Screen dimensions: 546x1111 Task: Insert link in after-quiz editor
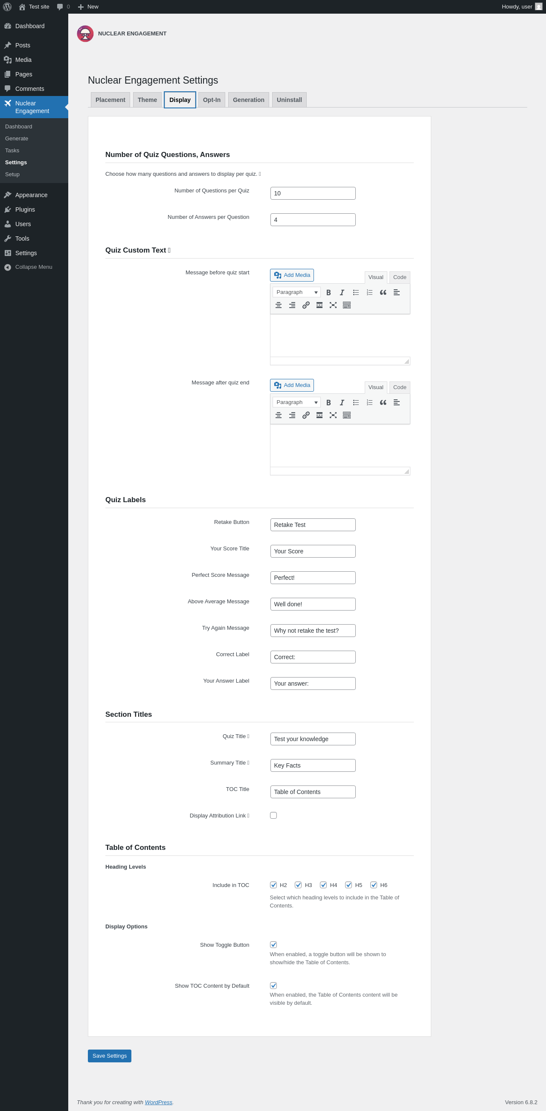point(306,415)
